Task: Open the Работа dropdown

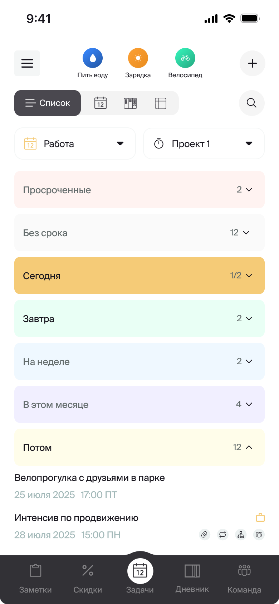Action: [75, 144]
